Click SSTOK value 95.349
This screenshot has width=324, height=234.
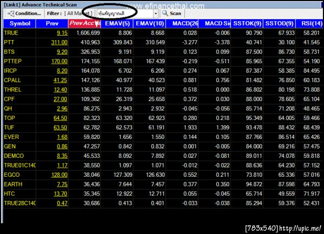tap(254, 118)
